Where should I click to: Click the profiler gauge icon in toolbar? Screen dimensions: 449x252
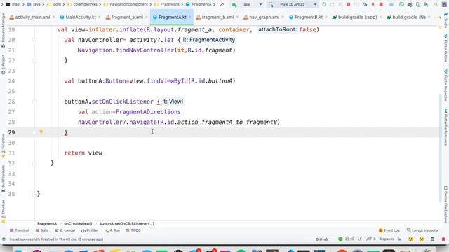tap(365, 5)
